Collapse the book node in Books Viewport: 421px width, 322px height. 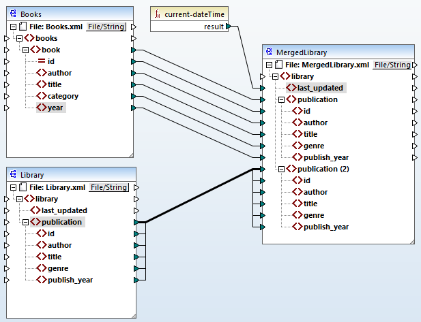[26, 50]
